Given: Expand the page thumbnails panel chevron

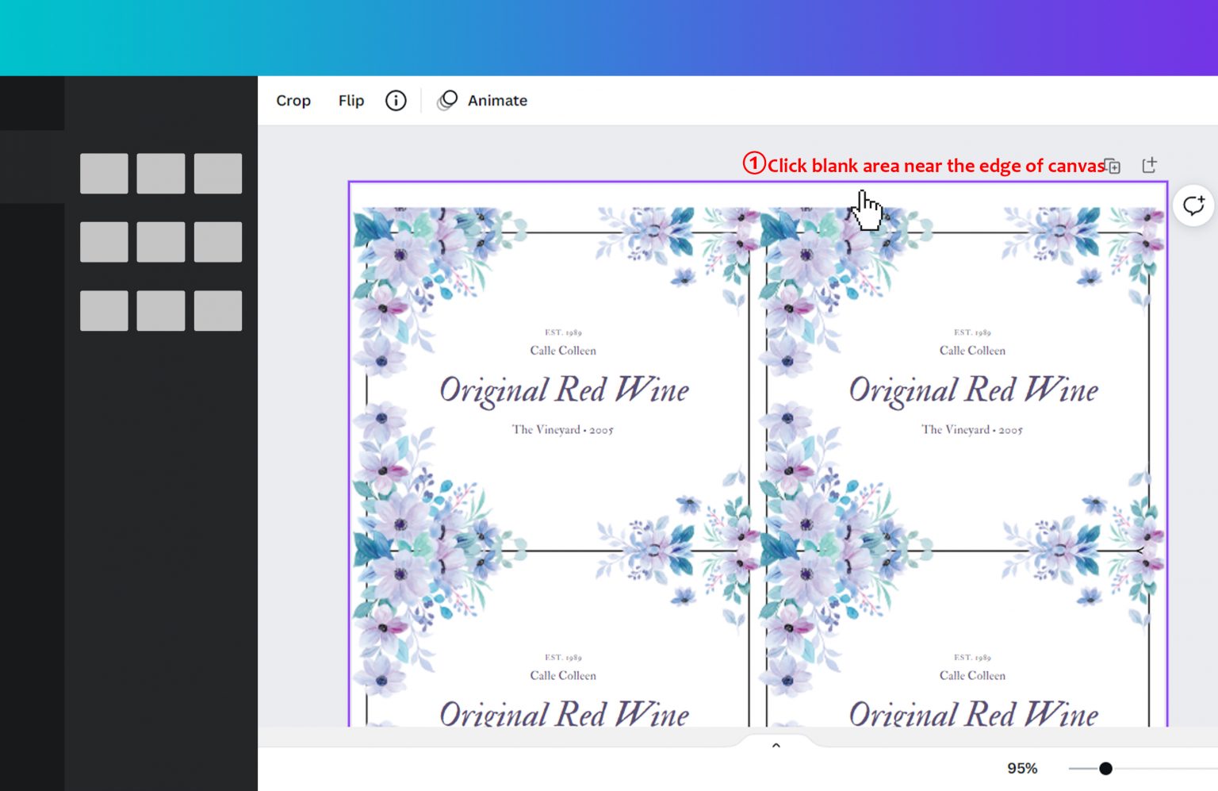Looking at the screenshot, I should click(776, 744).
